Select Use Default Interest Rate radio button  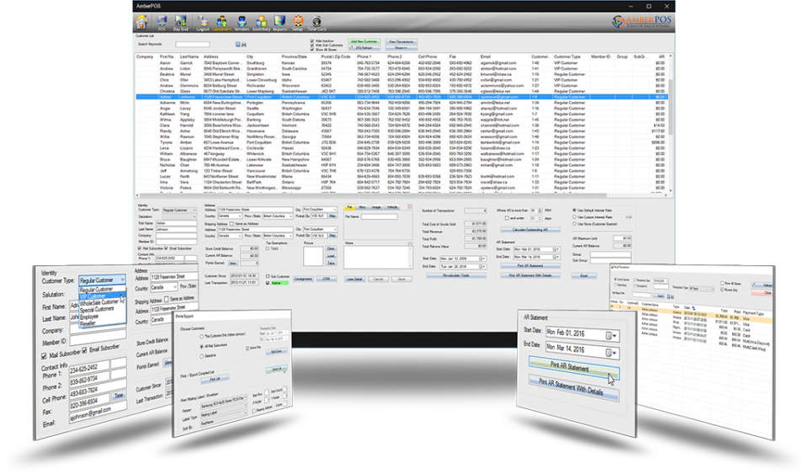pos(575,210)
